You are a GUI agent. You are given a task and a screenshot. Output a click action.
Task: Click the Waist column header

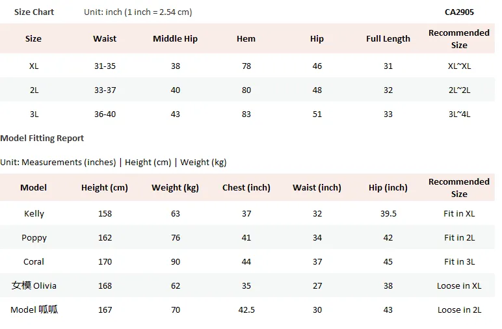(x=105, y=39)
